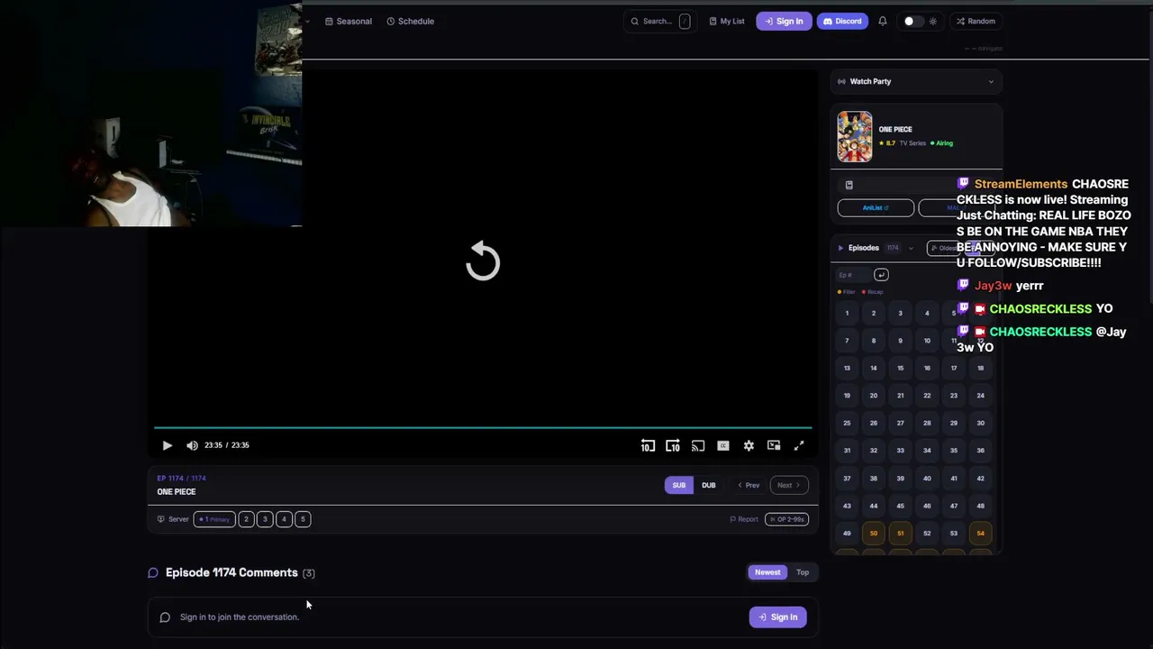
Task: Click the OP skip timing button
Action: point(786,519)
